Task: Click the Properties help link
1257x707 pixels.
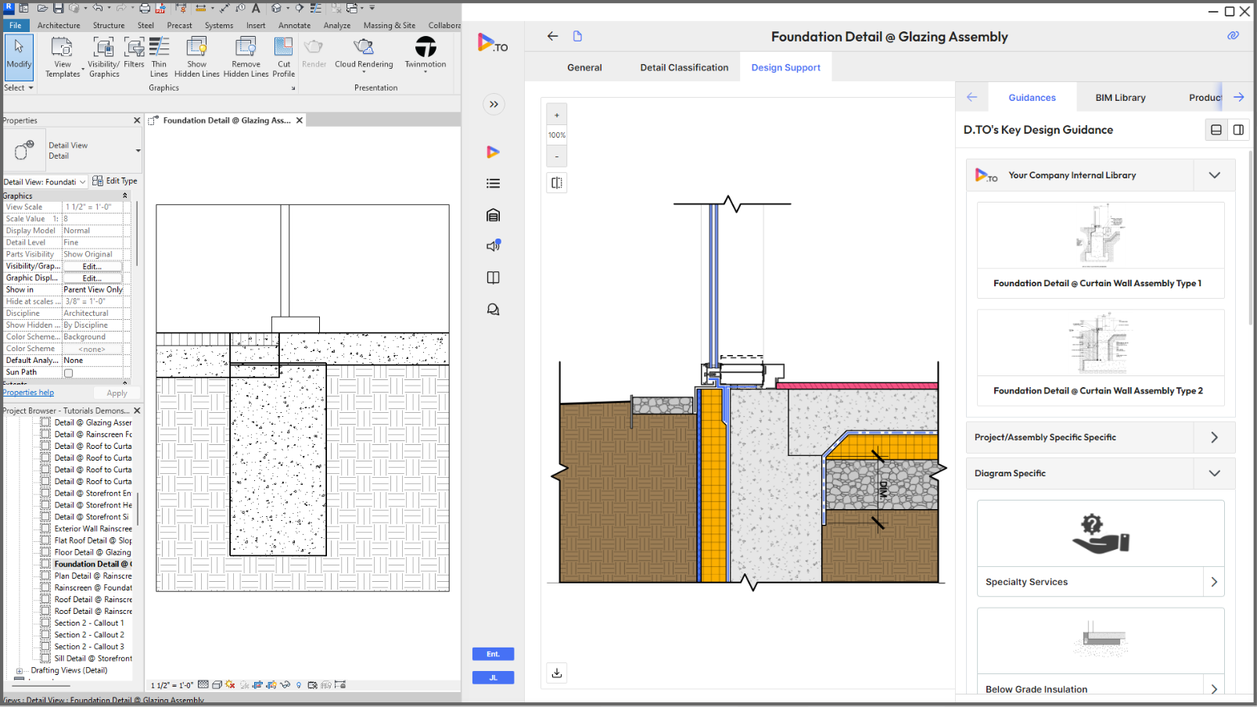Action: [x=29, y=393]
